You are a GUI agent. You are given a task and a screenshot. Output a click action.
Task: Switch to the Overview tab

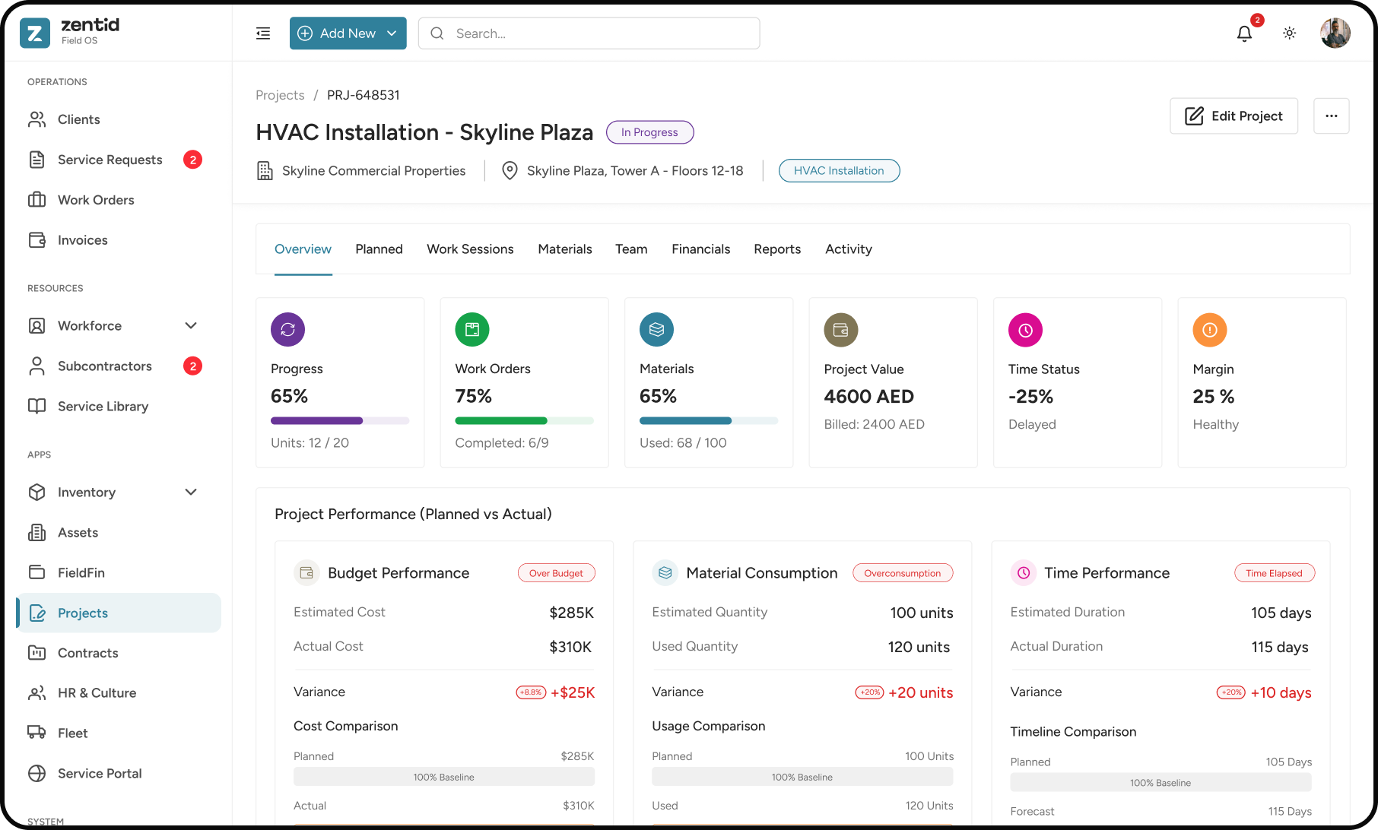303,249
